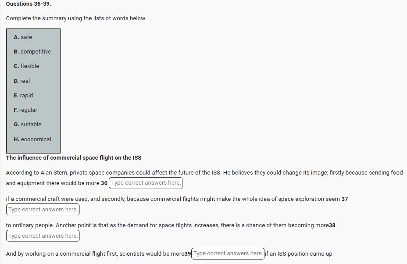
Task: Click option D. real in word list
Action: tap(22, 81)
